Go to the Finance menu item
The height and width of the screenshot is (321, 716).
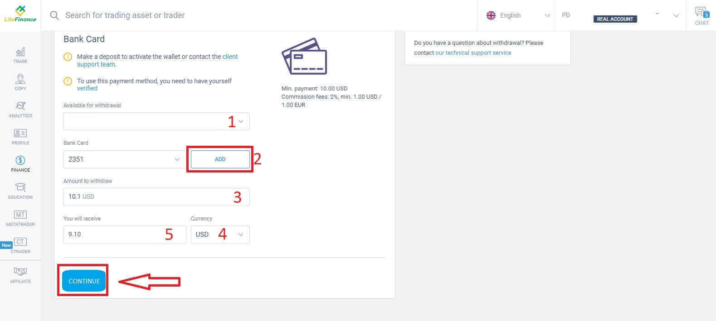20,163
